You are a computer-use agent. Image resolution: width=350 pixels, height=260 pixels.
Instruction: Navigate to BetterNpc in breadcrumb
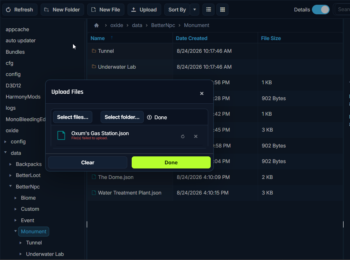163,25
